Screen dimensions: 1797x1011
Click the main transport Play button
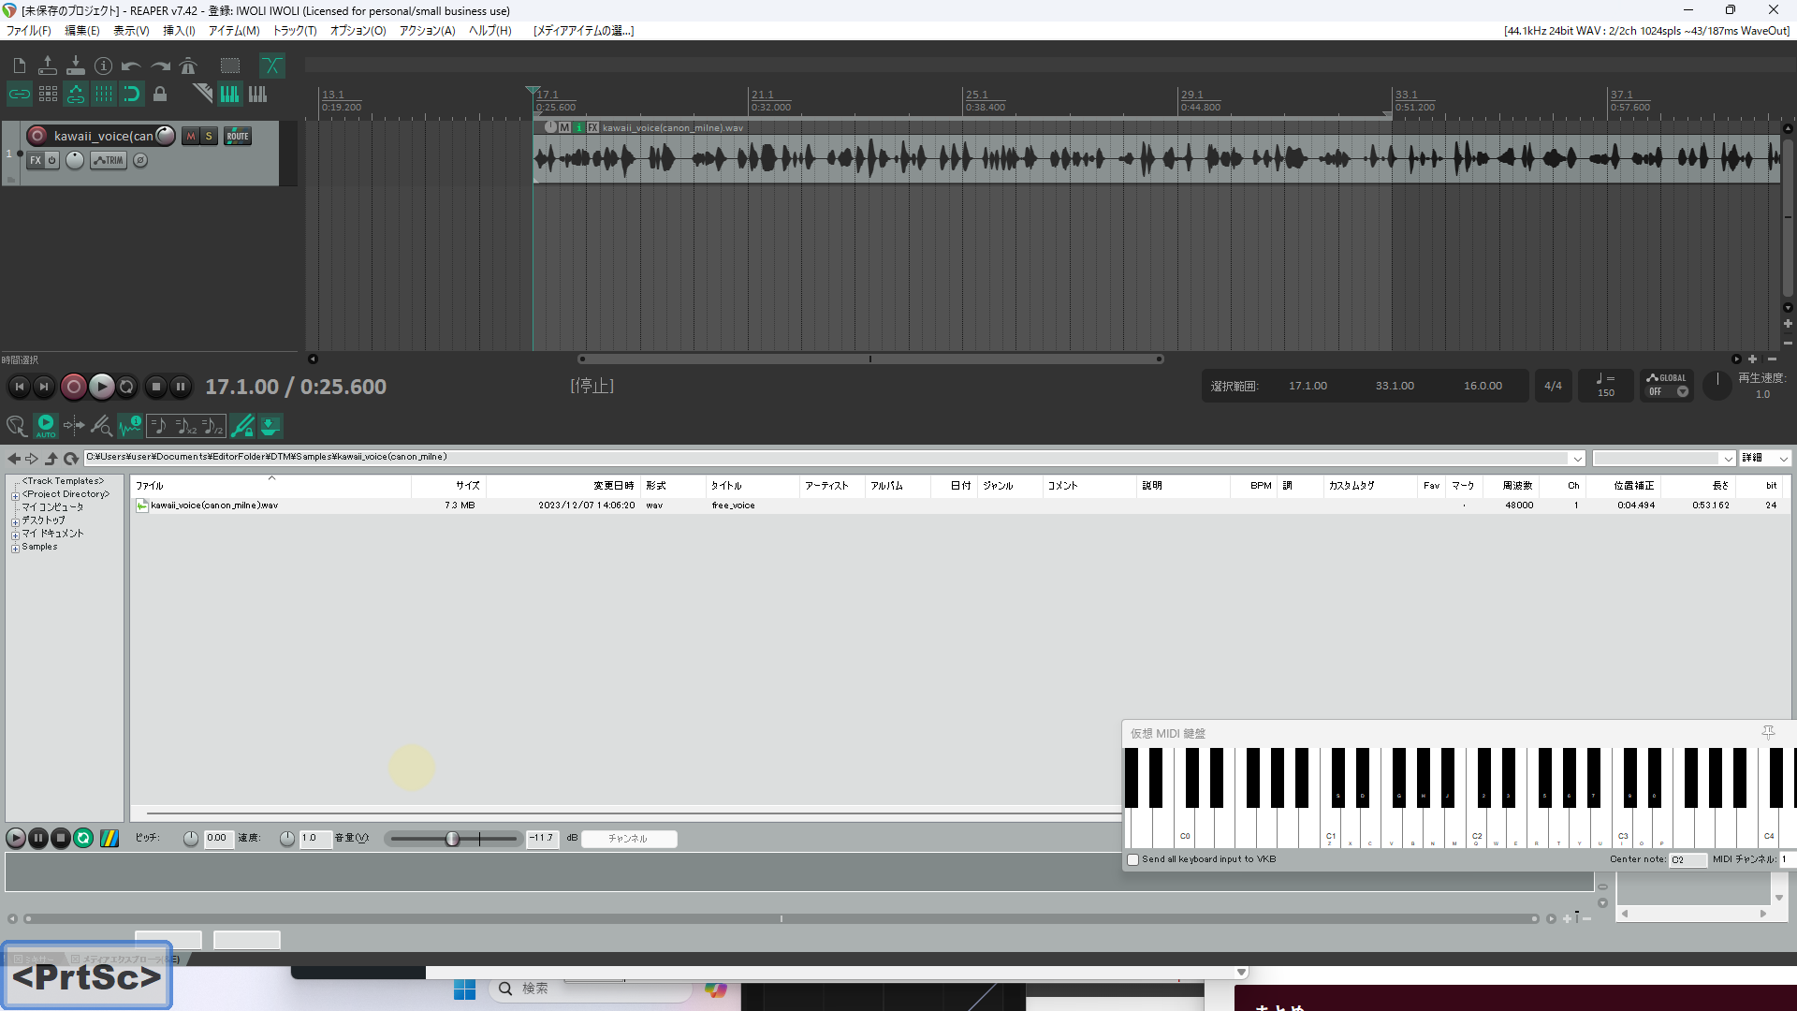click(101, 387)
